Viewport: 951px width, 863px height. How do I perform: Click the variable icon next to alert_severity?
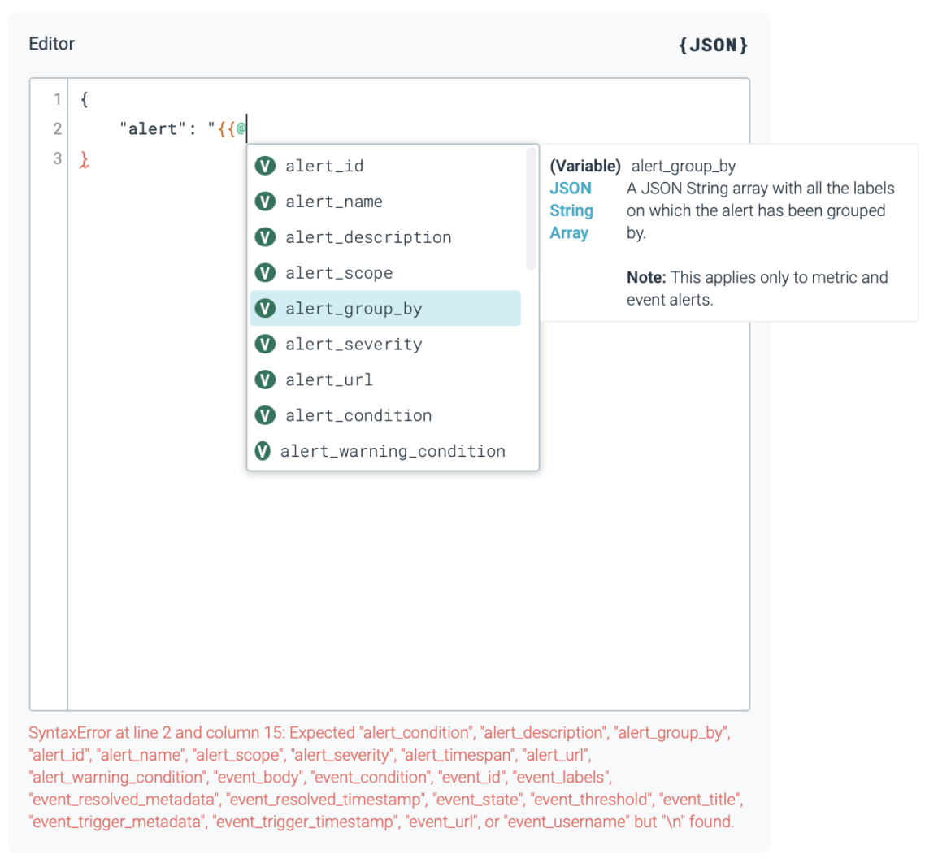(x=266, y=344)
